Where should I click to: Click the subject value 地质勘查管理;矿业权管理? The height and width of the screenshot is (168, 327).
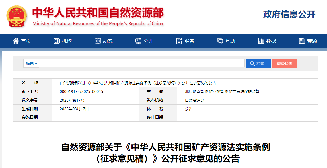(x=207, y=92)
